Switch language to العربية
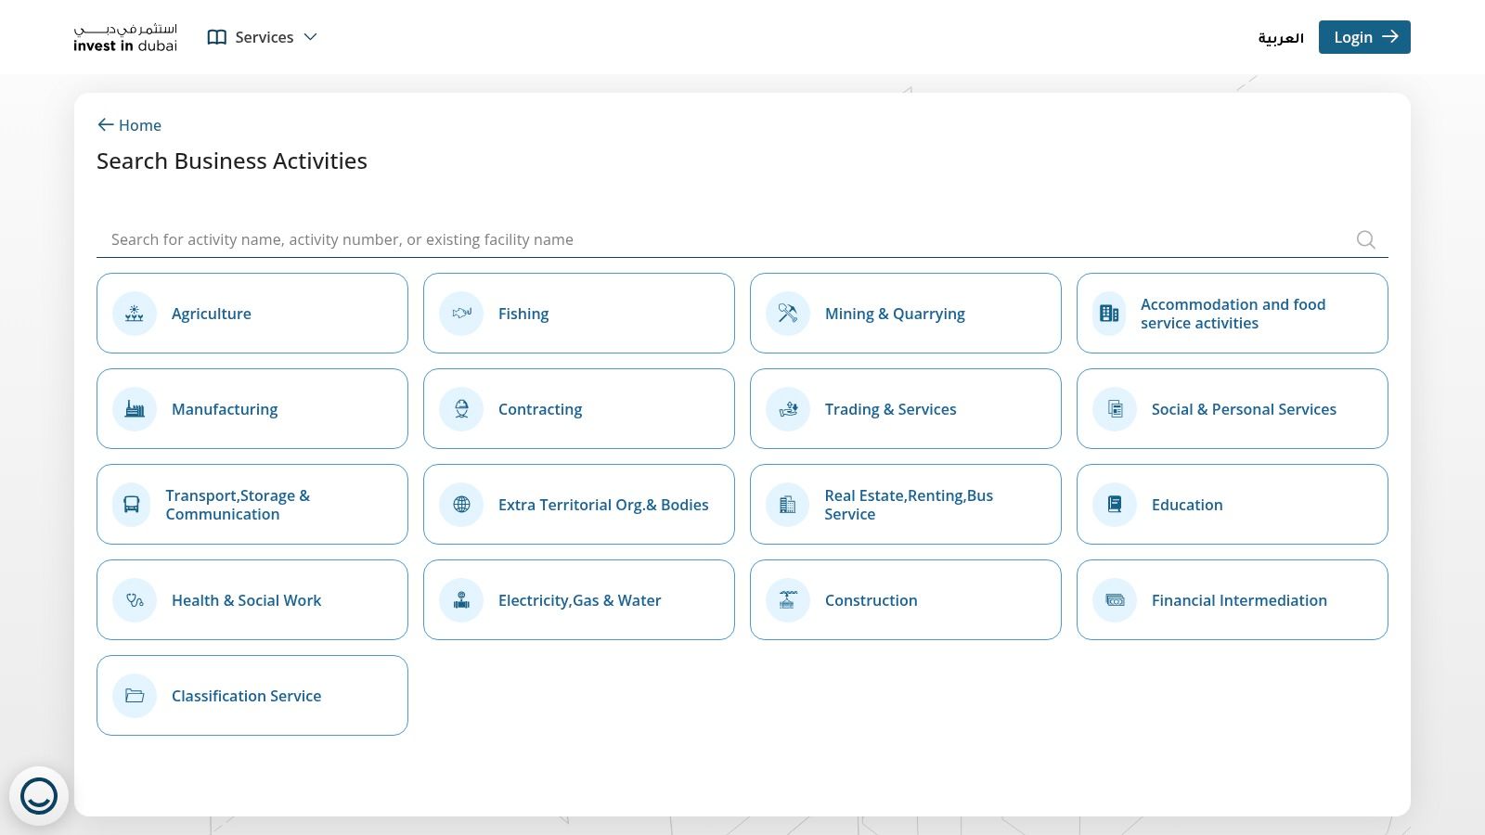Image resolution: width=1485 pixels, height=835 pixels. click(x=1281, y=37)
